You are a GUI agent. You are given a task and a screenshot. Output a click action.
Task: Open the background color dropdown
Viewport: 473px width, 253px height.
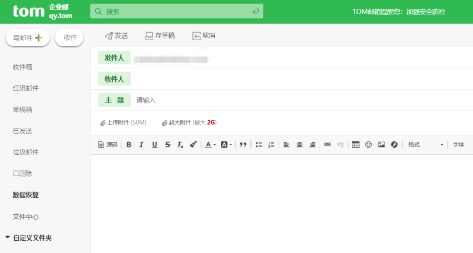point(226,144)
